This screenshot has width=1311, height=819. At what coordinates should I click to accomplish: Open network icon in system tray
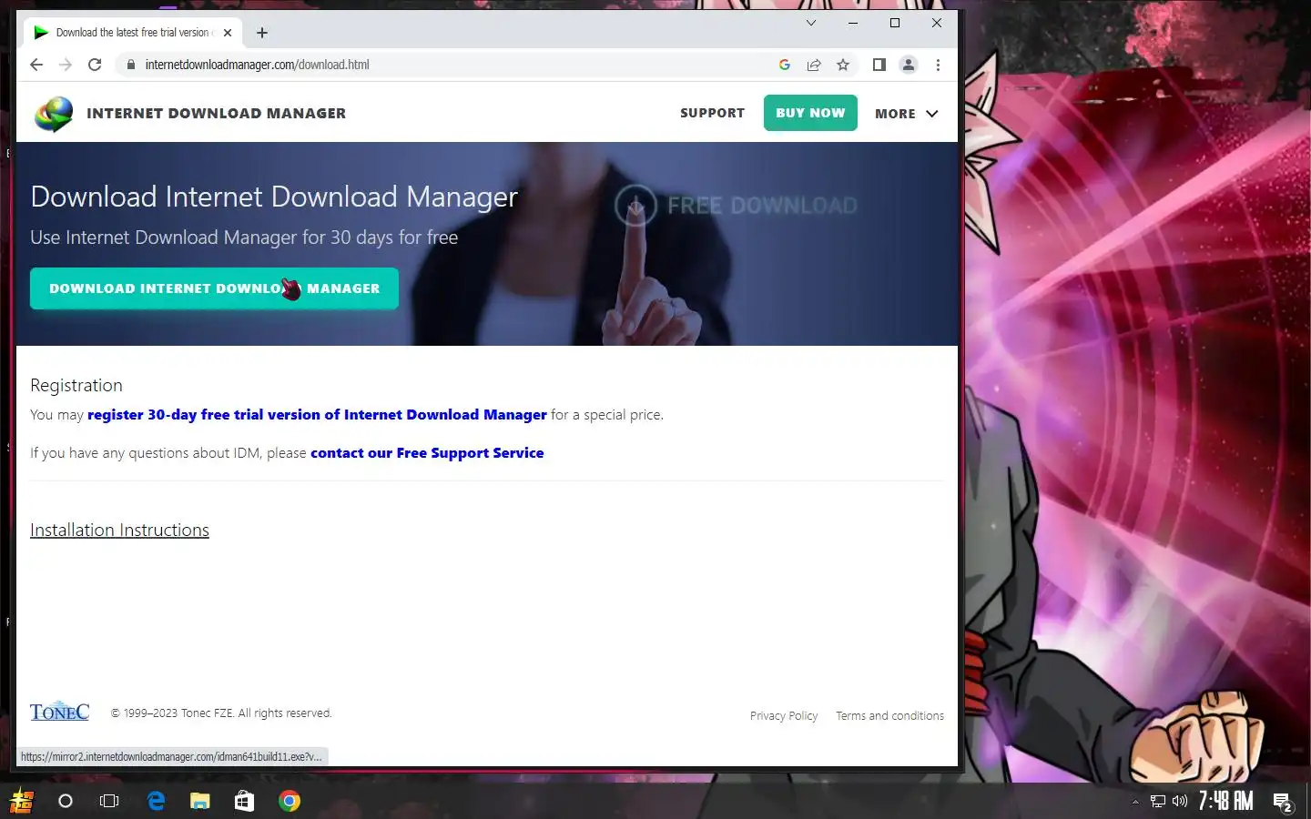pyautogui.click(x=1157, y=802)
